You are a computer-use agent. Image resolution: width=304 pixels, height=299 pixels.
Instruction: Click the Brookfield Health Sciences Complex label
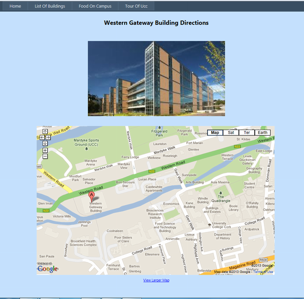(83, 243)
